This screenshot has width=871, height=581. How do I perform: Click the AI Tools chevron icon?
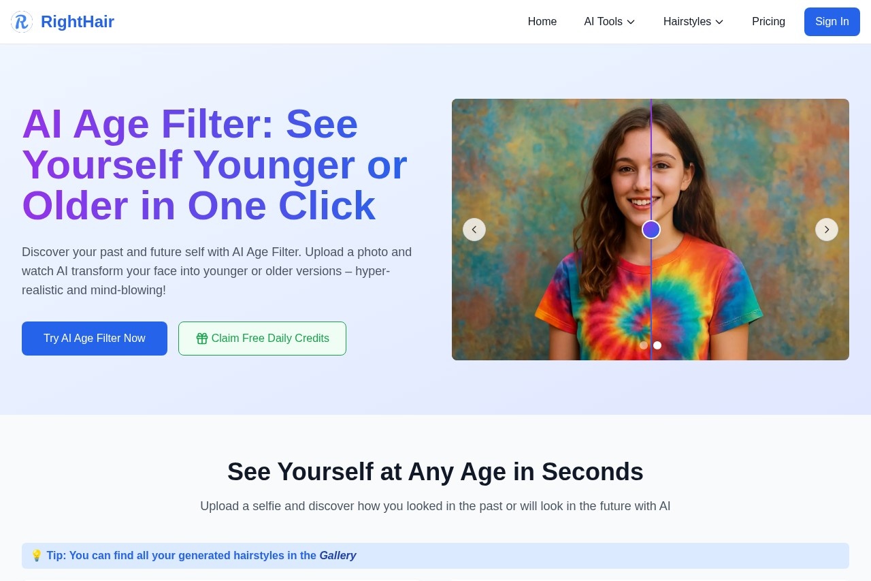click(x=631, y=22)
